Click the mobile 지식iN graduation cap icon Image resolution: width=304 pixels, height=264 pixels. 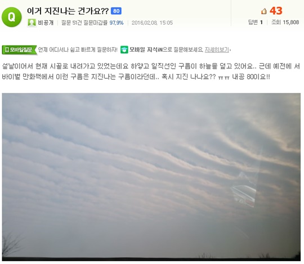point(124,50)
